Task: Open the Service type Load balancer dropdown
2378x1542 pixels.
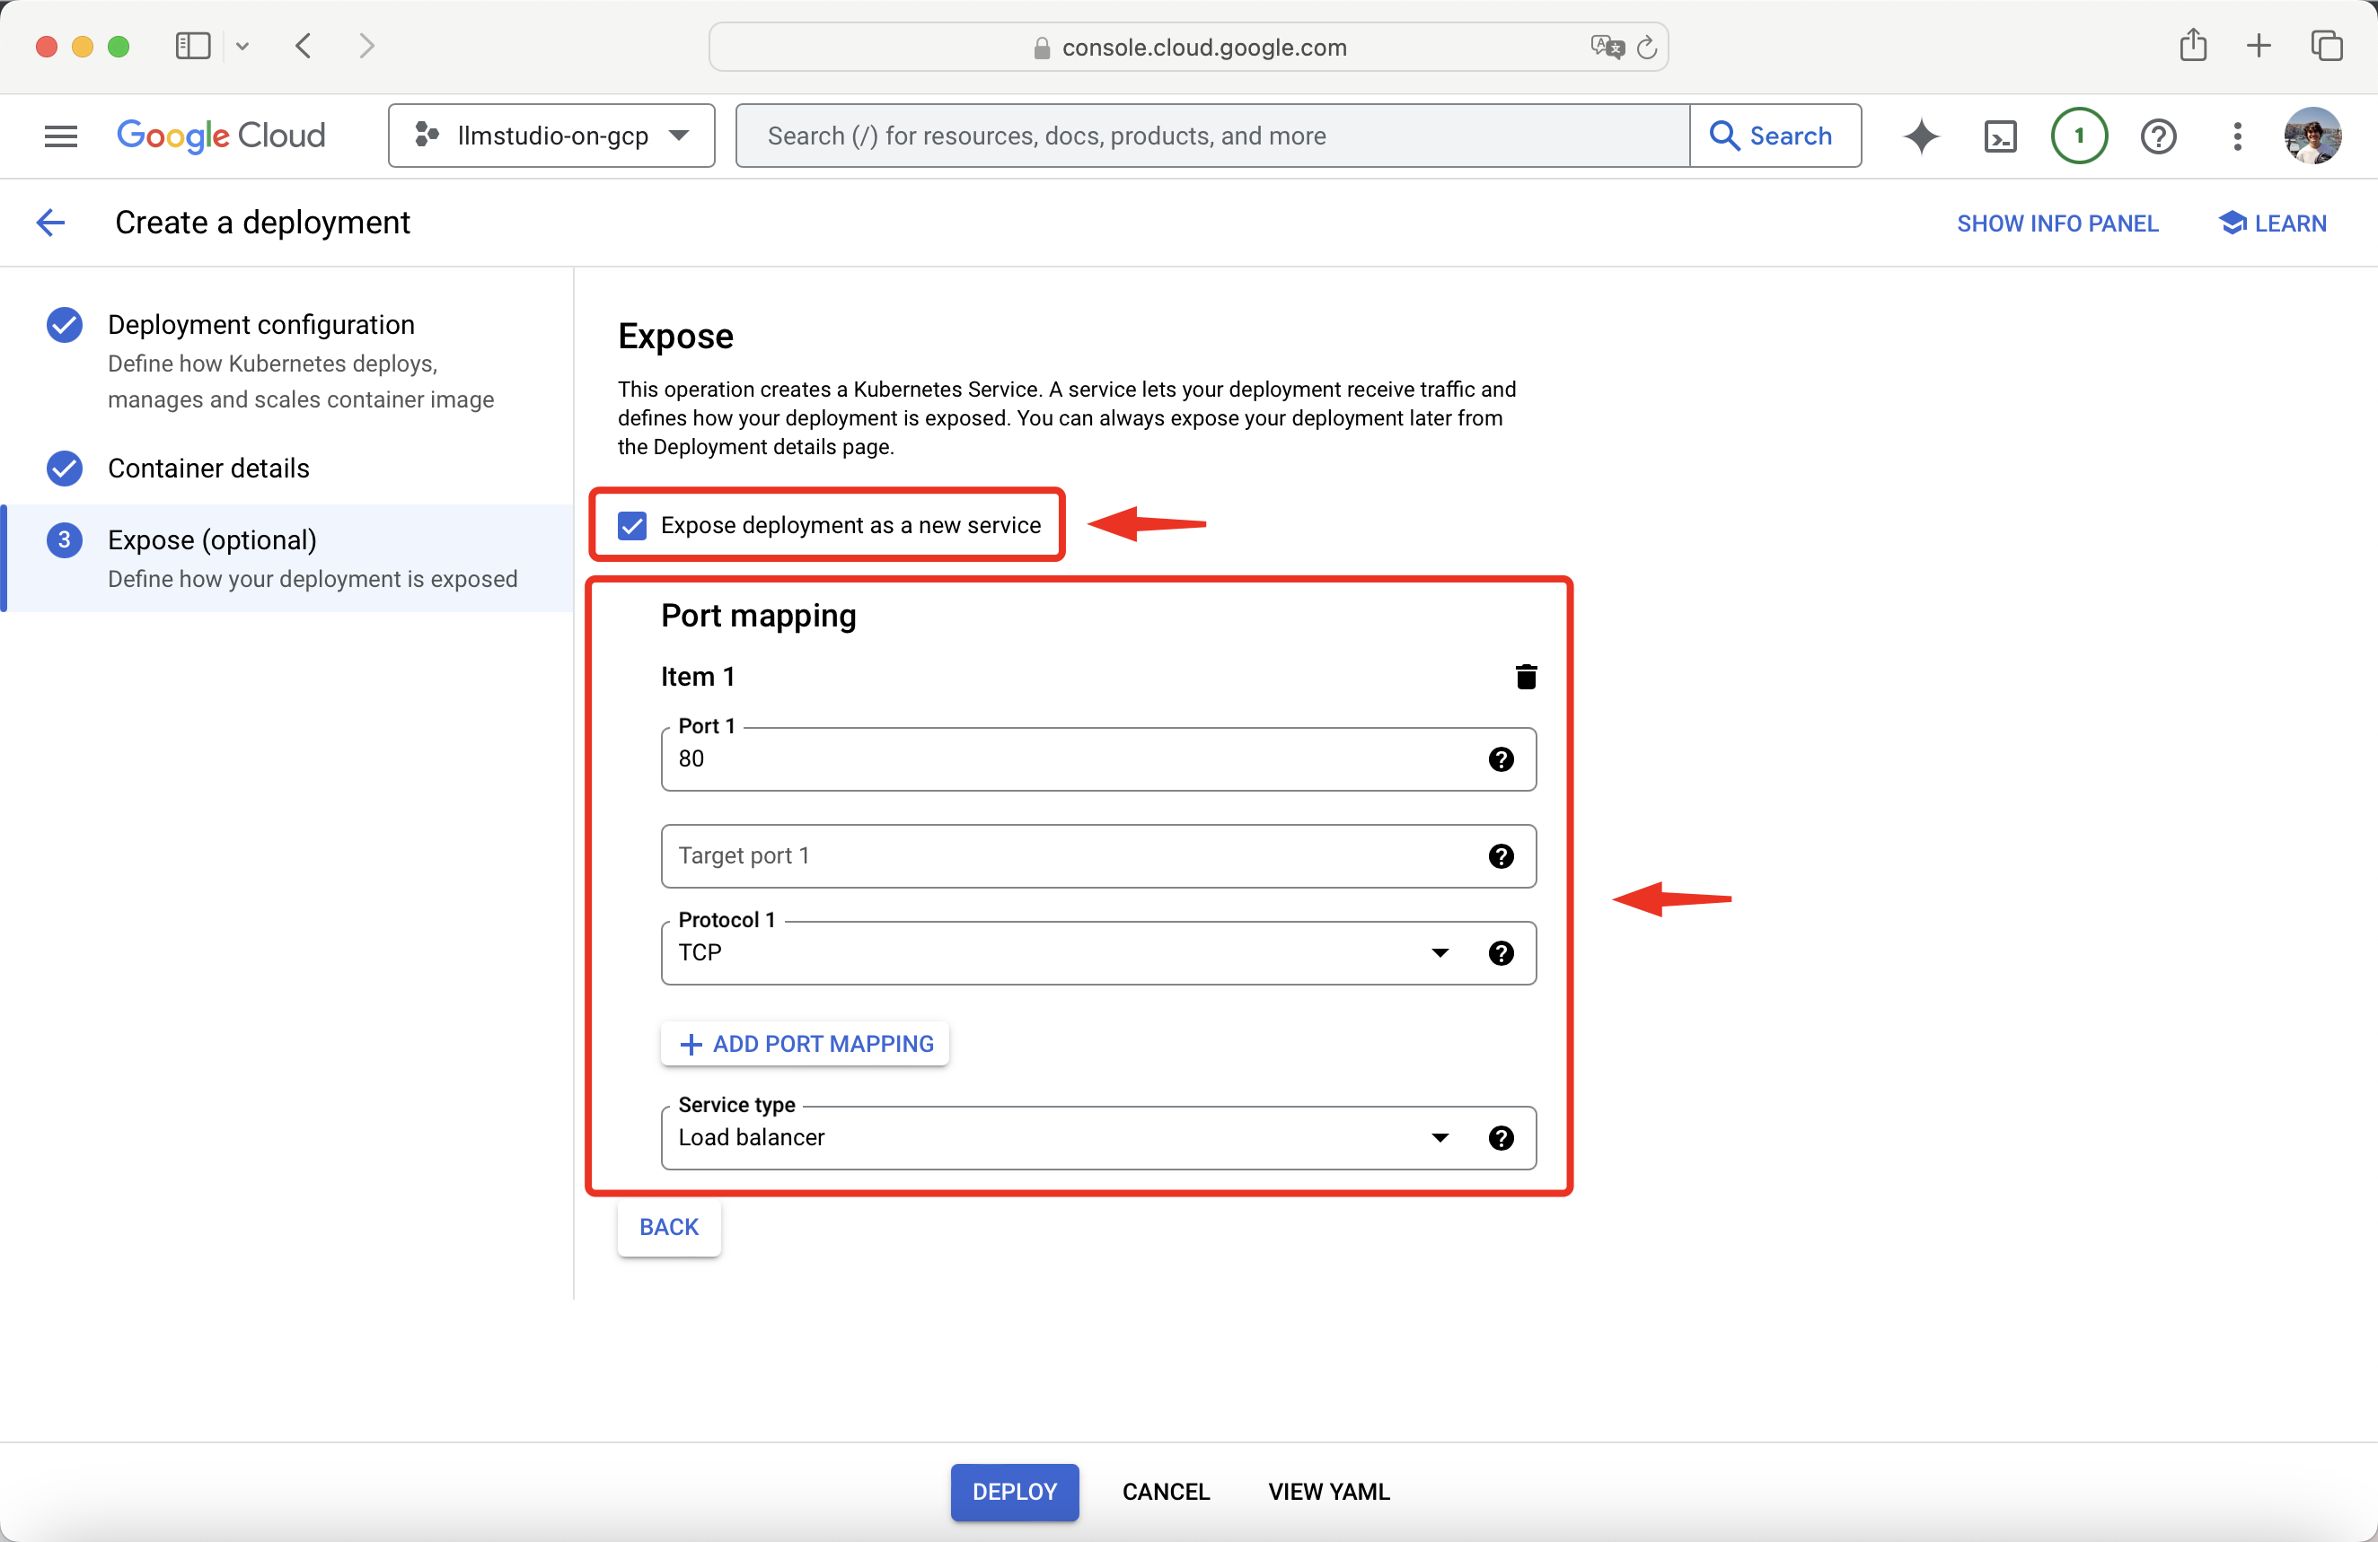Action: [1439, 1137]
